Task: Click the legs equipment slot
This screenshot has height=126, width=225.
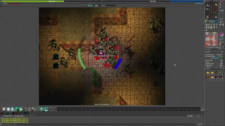Action: pyautogui.click(x=212, y=12)
